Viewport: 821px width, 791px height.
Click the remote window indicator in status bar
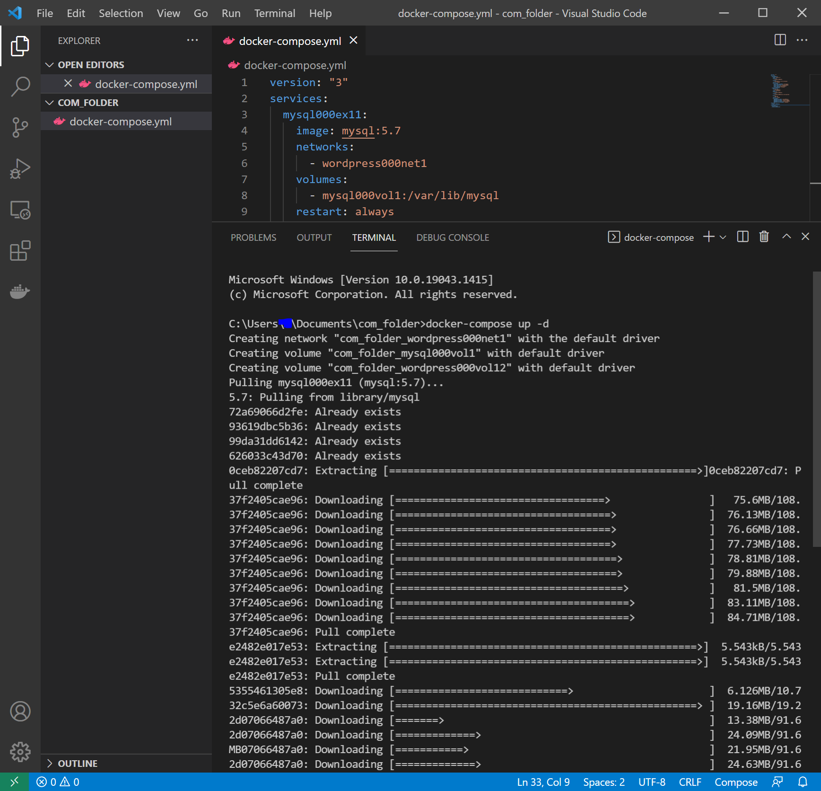(15, 782)
